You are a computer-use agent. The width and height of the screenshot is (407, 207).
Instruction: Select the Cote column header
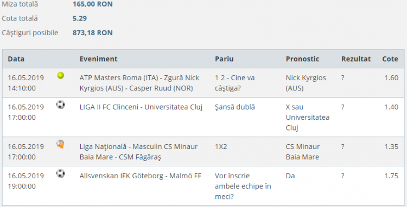coord(390,59)
